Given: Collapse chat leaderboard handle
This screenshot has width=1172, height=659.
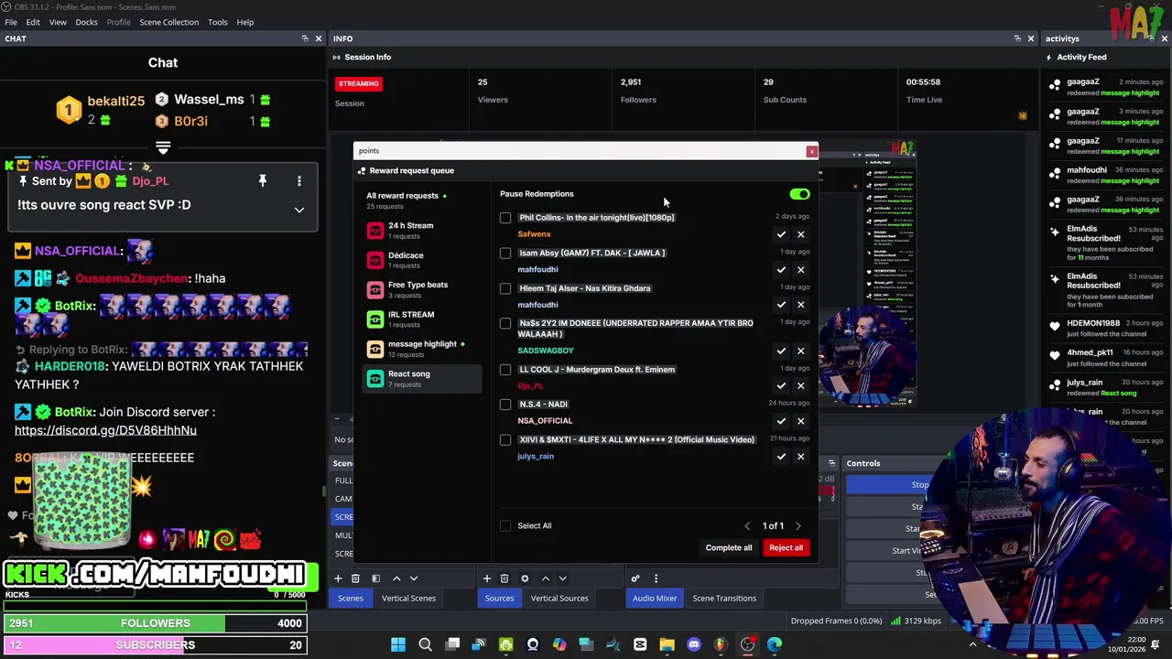Looking at the screenshot, I should click(x=163, y=147).
